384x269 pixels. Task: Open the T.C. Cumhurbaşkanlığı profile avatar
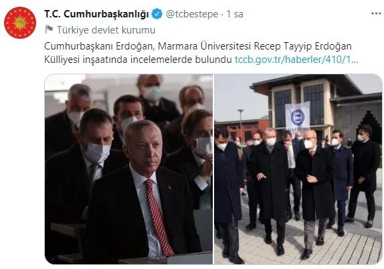pyautogui.click(x=20, y=23)
